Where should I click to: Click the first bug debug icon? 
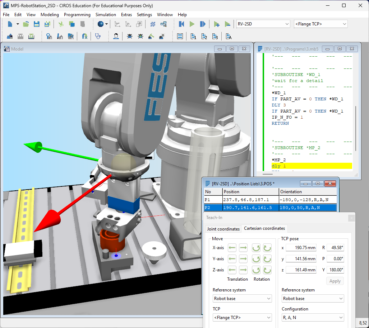click(x=129, y=37)
